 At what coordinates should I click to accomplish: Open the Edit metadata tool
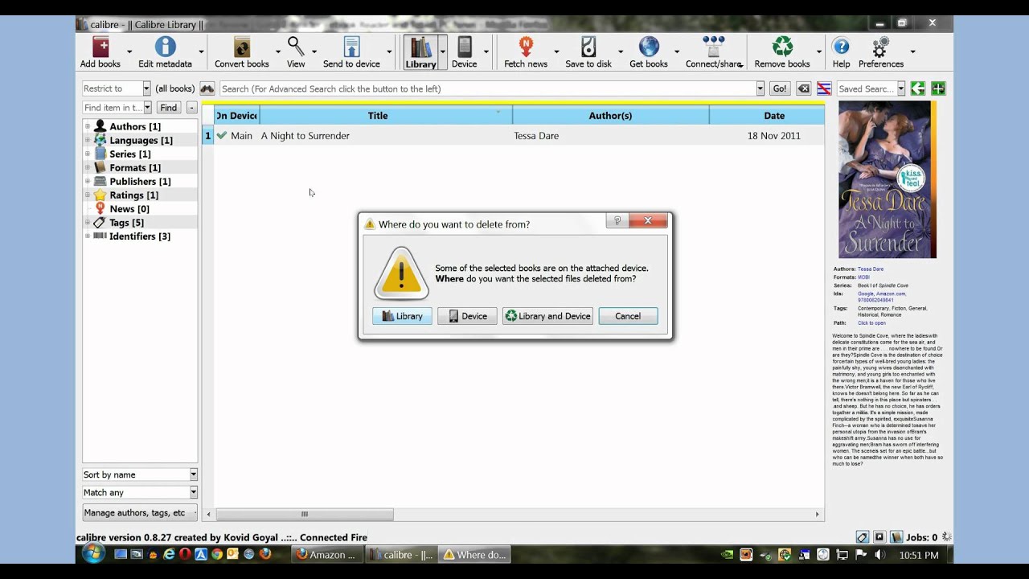click(x=165, y=47)
